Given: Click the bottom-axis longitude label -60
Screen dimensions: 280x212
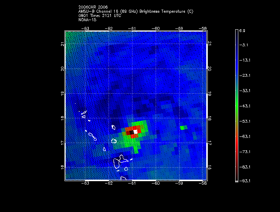Looking at the screenshot, I should coord(156,183).
